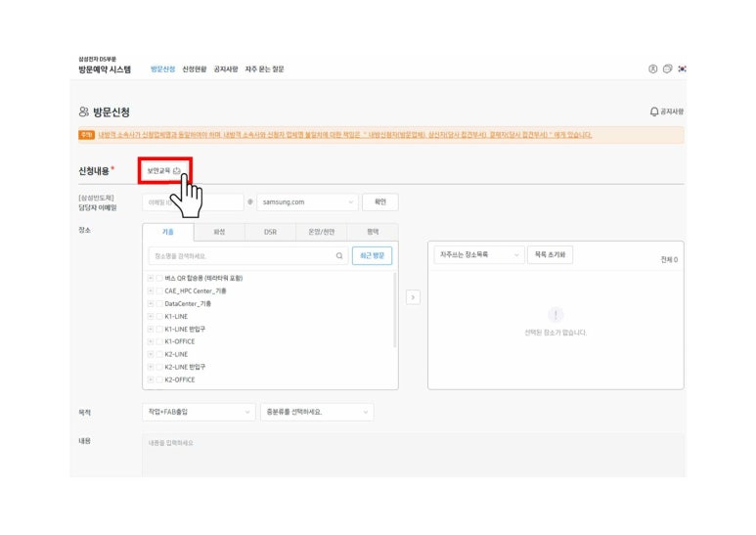
Task: Click the 보안교육 button with copy icon
Action: click(x=163, y=170)
